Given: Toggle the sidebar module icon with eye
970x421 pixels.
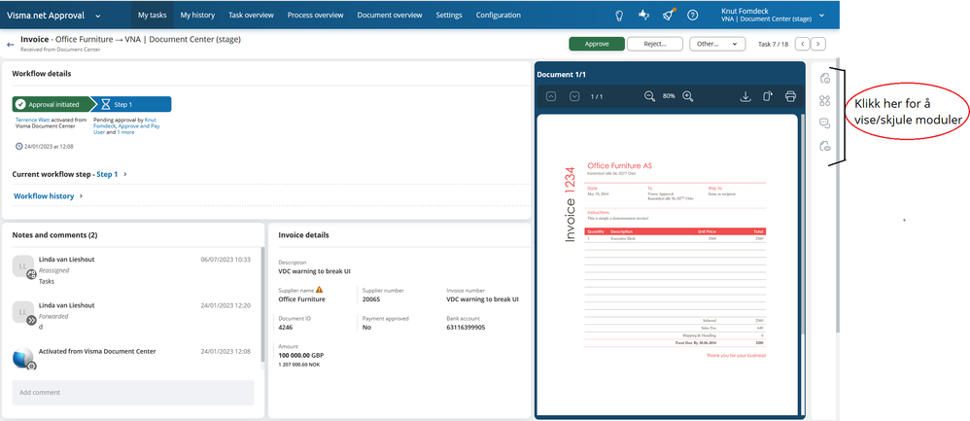Looking at the screenshot, I should pyautogui.click(x=824, y=146).
